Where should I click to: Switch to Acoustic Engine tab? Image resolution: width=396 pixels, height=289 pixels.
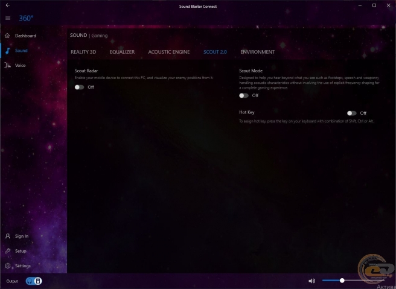point(168,52)
